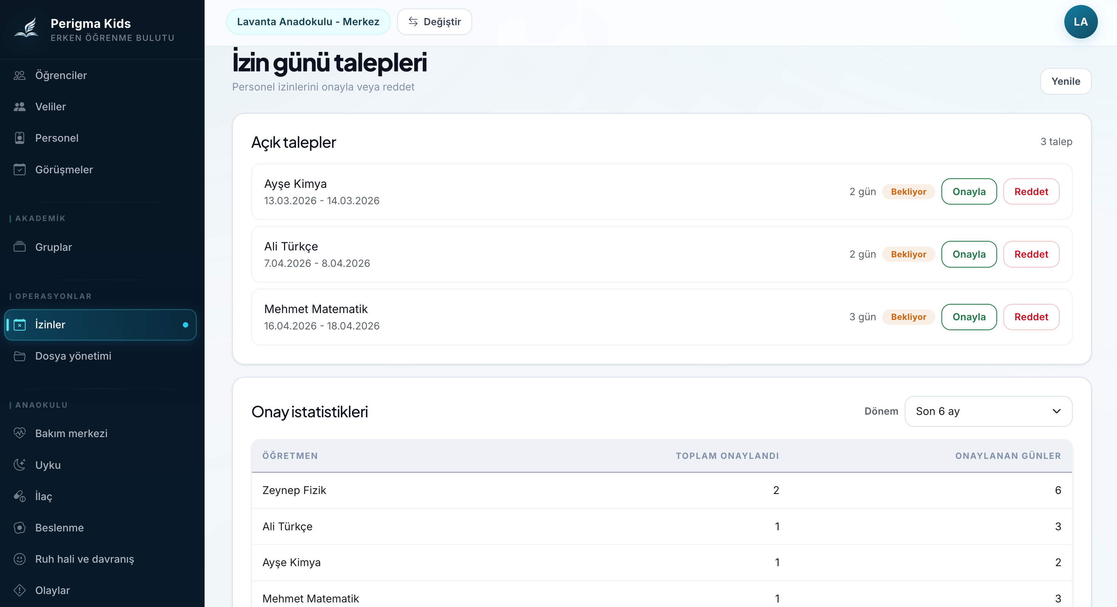Open the Öğrenciler sidebar icon
Image resolution: width=1117 pixels, height=607 pixels.
click(19, 76)
